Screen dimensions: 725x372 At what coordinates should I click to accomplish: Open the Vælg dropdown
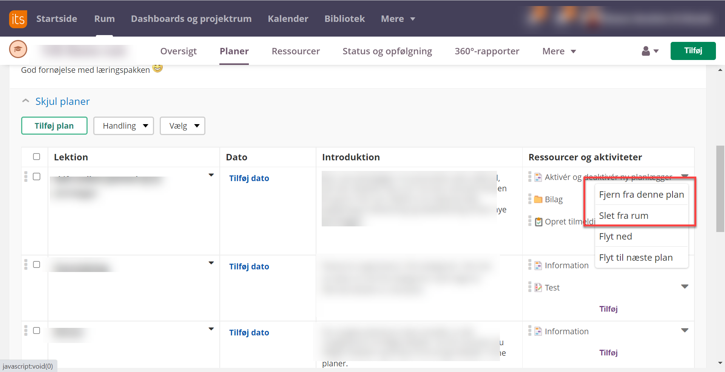182,126
